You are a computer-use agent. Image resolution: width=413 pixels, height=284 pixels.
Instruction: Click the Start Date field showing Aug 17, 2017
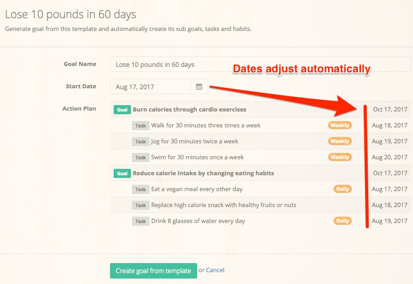point(150,87)
